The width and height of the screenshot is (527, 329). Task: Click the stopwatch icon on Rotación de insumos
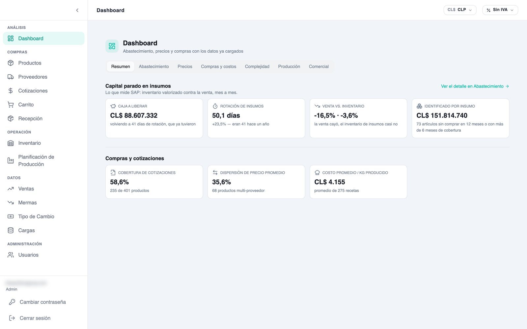(215, 106)
